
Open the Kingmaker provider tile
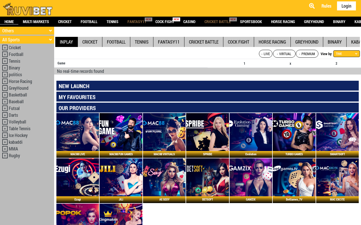[121, 214]
